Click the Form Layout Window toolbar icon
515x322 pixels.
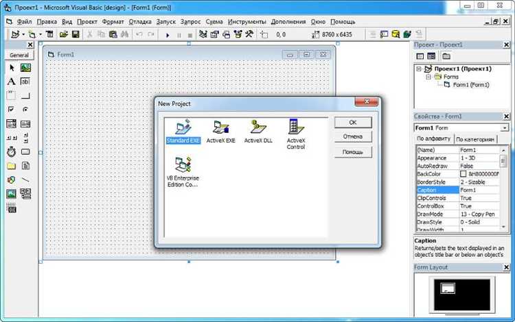click(x=227, y=34)
